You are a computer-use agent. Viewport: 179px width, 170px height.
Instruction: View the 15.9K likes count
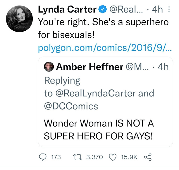pyautogui.click(x=129, y=157)
